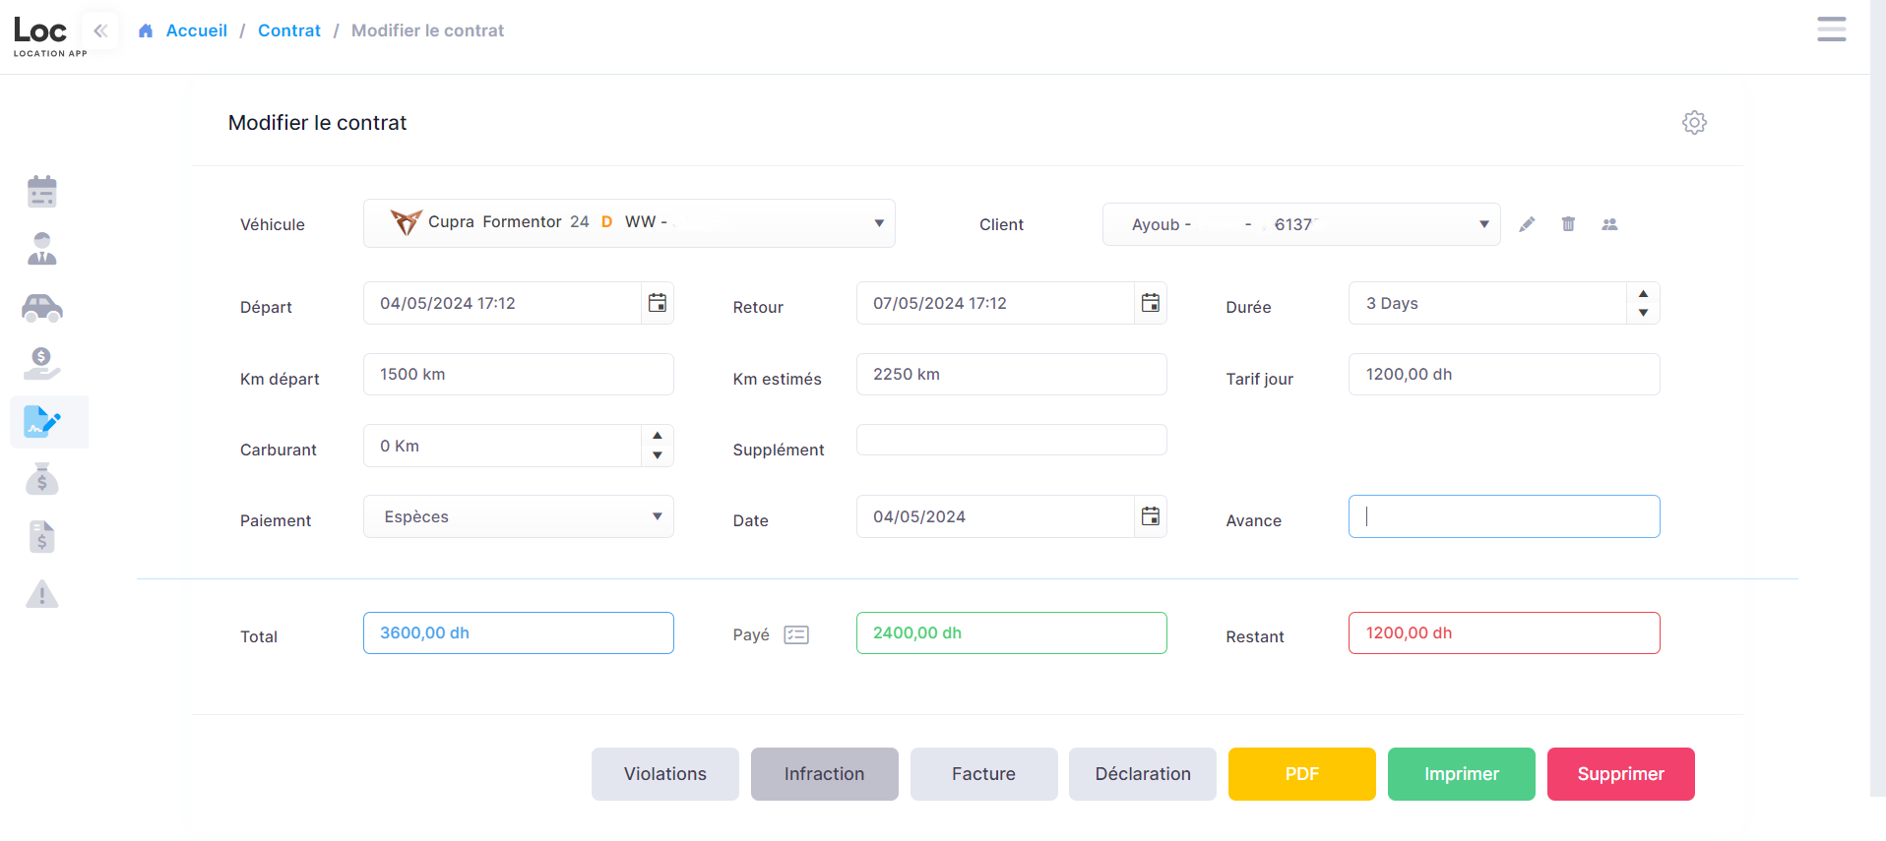Image resolution: width=1886 pixels, height=841 pixels.
Task: Click the yellow PDF button
Action: [1301, 774]
